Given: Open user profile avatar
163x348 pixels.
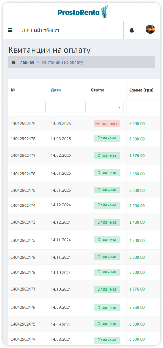Looking at the screenshot, I should pyautogui.click(x=150, y=29).
